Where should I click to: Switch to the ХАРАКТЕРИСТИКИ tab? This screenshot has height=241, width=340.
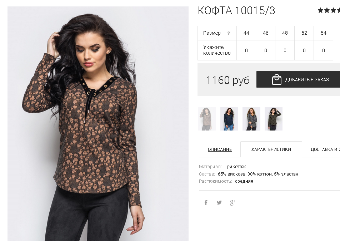271,149
